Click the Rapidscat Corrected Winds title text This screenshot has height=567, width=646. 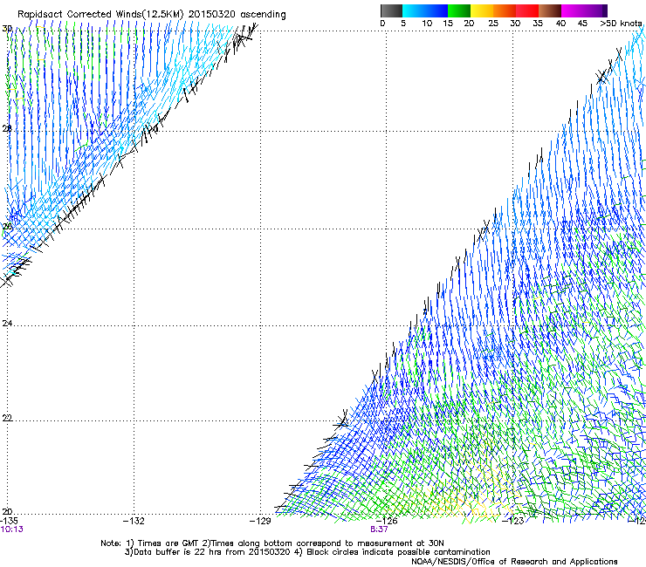point(152,14)
